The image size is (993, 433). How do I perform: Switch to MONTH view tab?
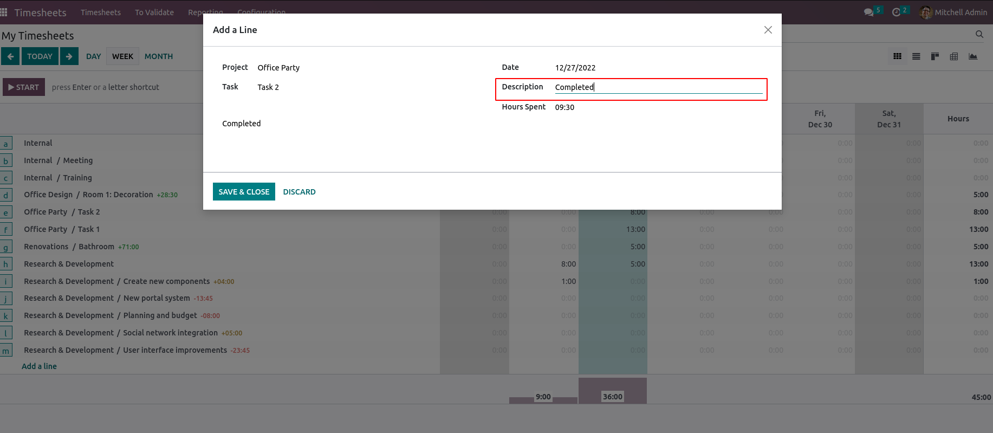159,56
